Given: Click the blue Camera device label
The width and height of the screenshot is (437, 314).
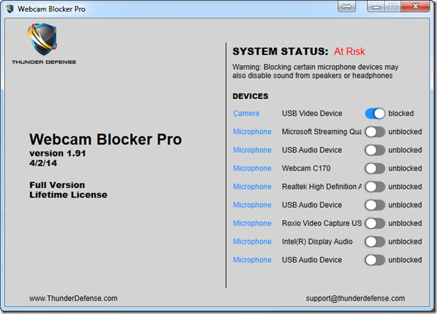Looking at the screenshot, I should pyautogui.click(x=246, y=114).
